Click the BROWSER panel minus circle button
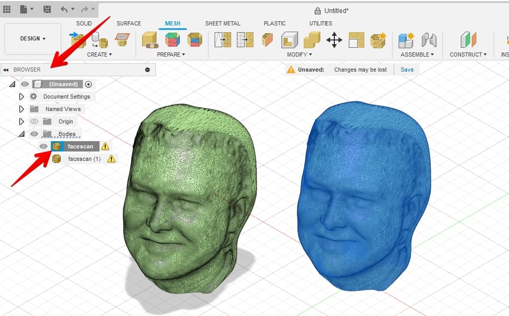The image size is (509, 316). pos(147,70)
